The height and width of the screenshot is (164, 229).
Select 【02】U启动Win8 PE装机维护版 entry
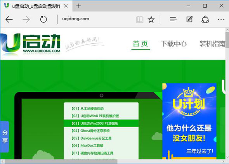[x=101, y=116]
